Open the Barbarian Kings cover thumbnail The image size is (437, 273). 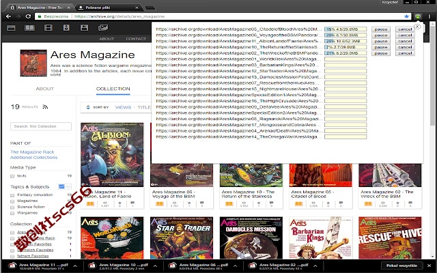(320, 238)
